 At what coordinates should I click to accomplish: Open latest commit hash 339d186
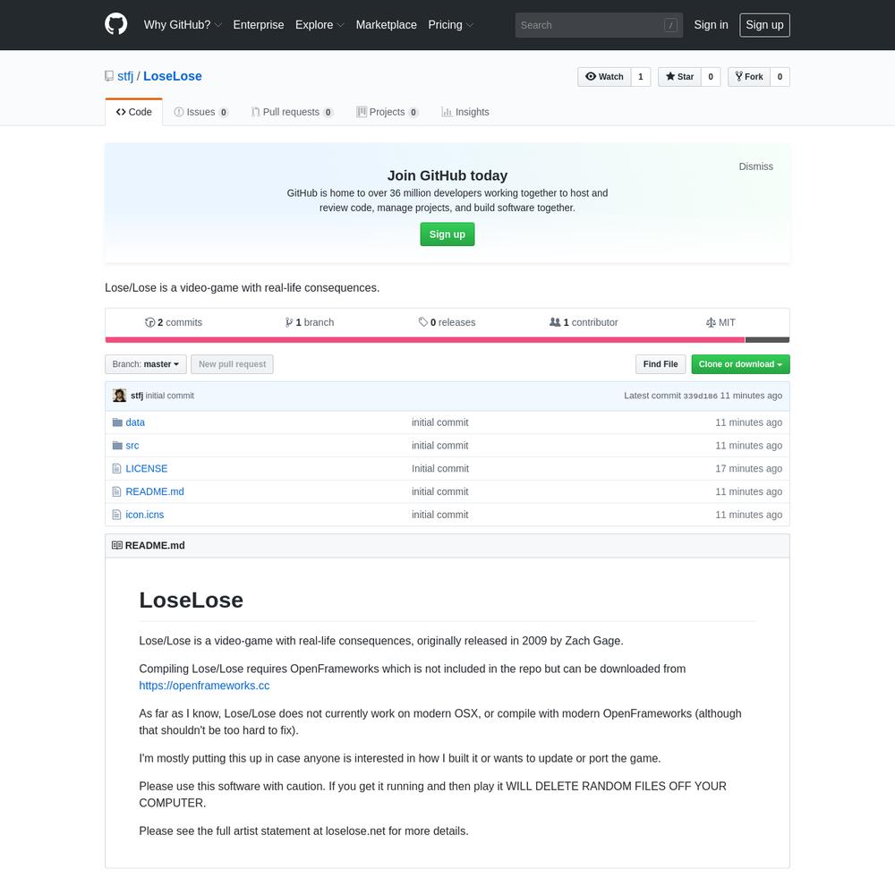click(700, 396)
